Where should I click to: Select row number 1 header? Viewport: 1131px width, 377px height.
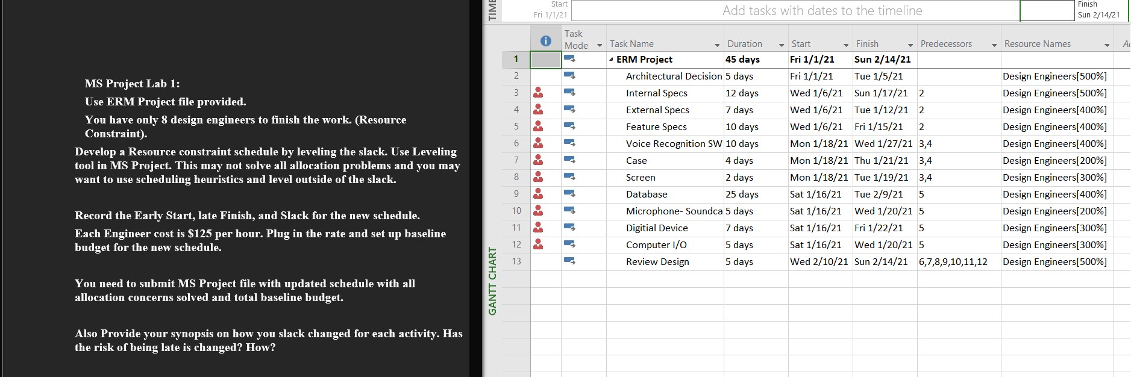pos(516,59)
